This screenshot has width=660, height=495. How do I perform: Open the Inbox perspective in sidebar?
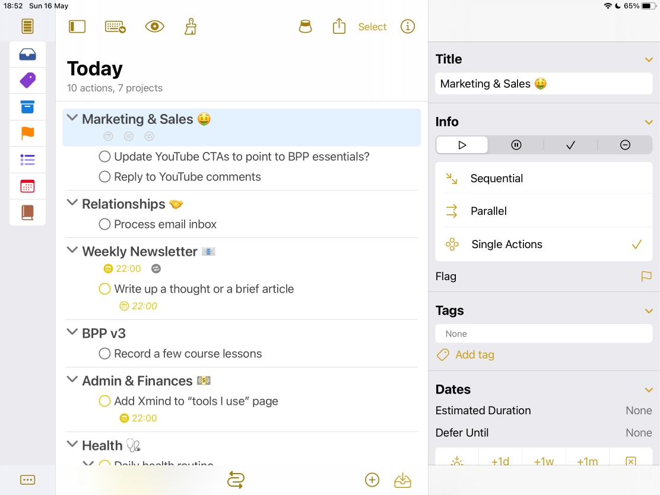[27, 55]
